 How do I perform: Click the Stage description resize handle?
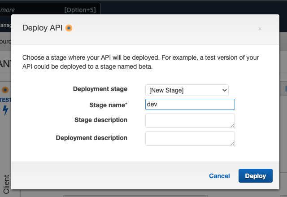232,125
